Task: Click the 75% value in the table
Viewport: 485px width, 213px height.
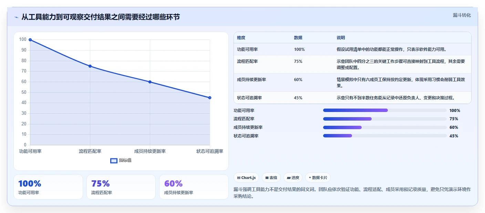Action: click(x=298, y=61)
